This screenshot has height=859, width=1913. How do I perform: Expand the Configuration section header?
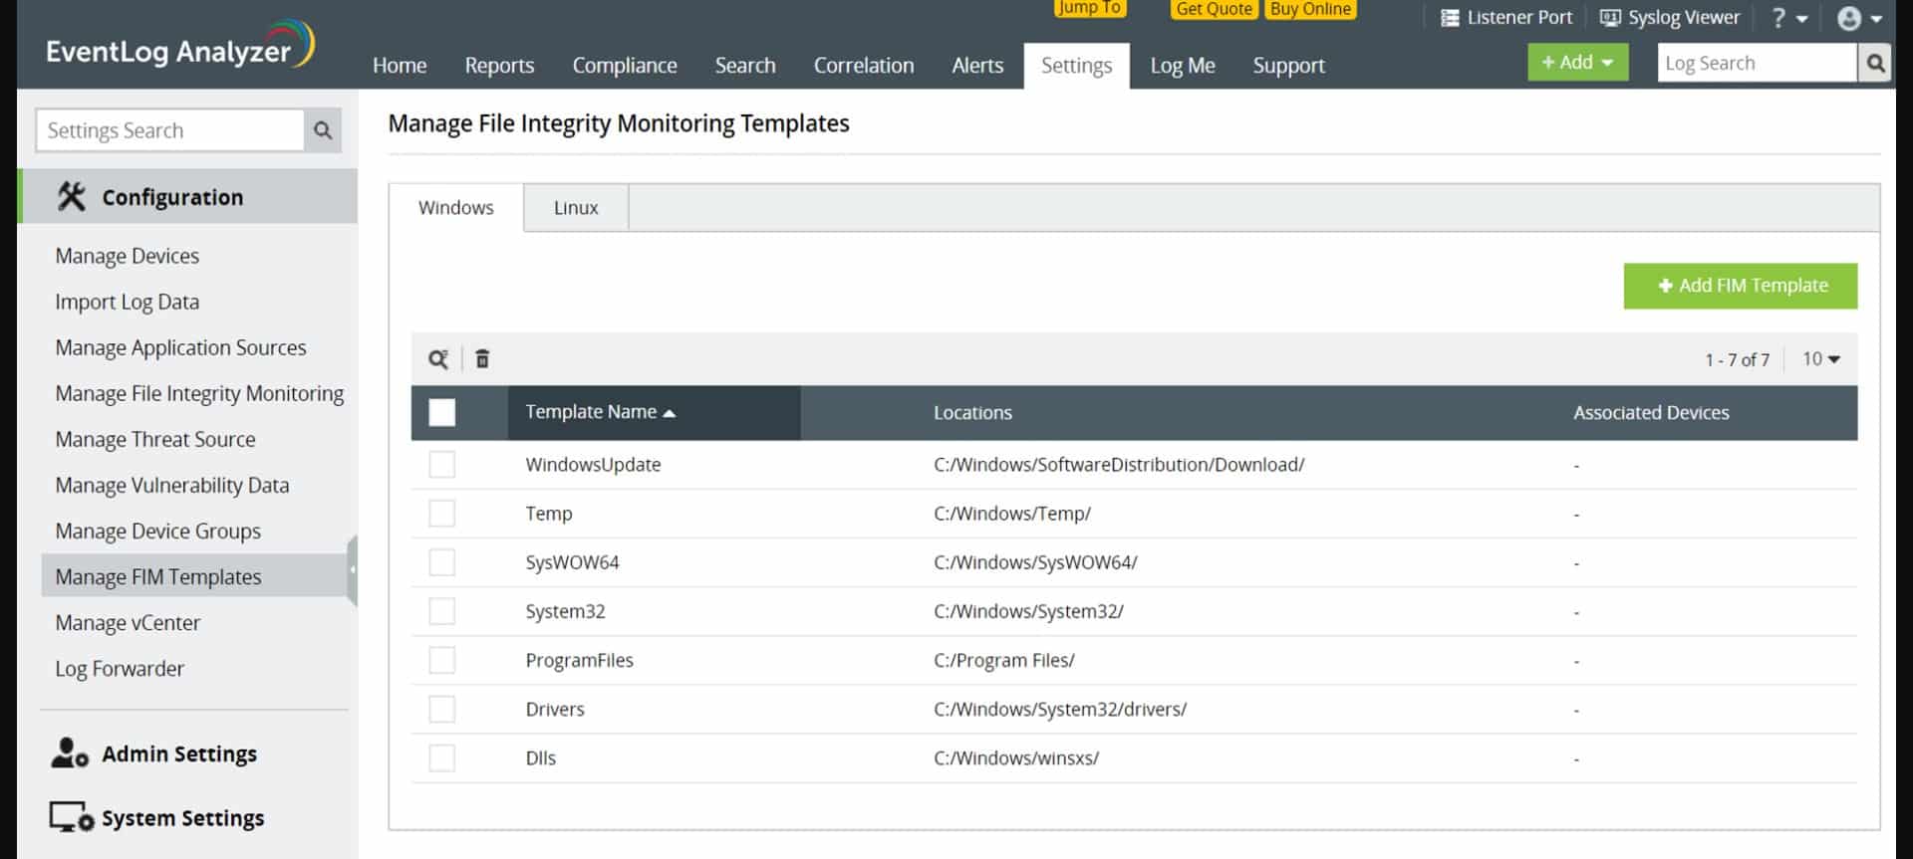187,196
